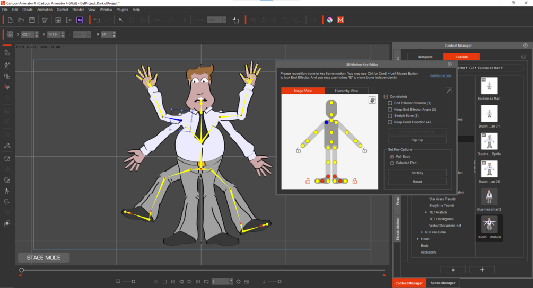Click the loop playback icon

click(x=206, y=282)
